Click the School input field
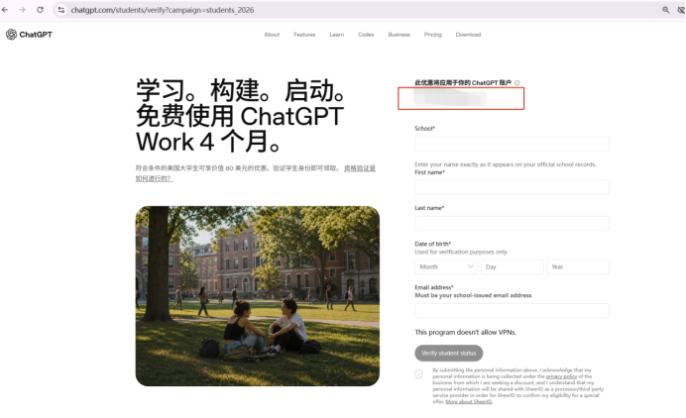This screenshot has height=418, width=686. pos(512,144)
